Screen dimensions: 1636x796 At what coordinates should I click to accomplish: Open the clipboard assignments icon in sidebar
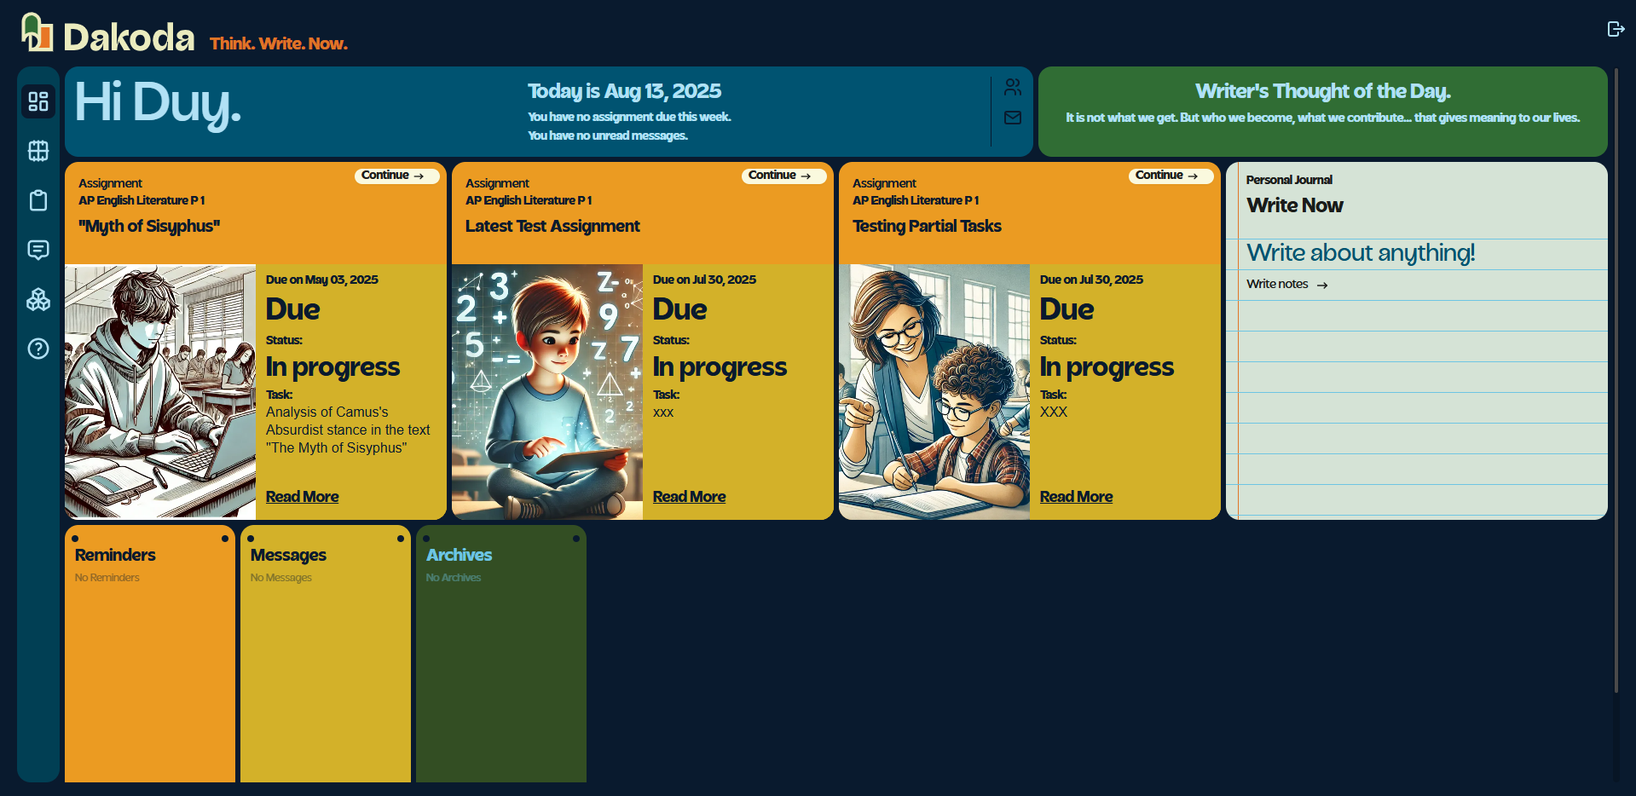pyautogui.click(x=38, y=200)
